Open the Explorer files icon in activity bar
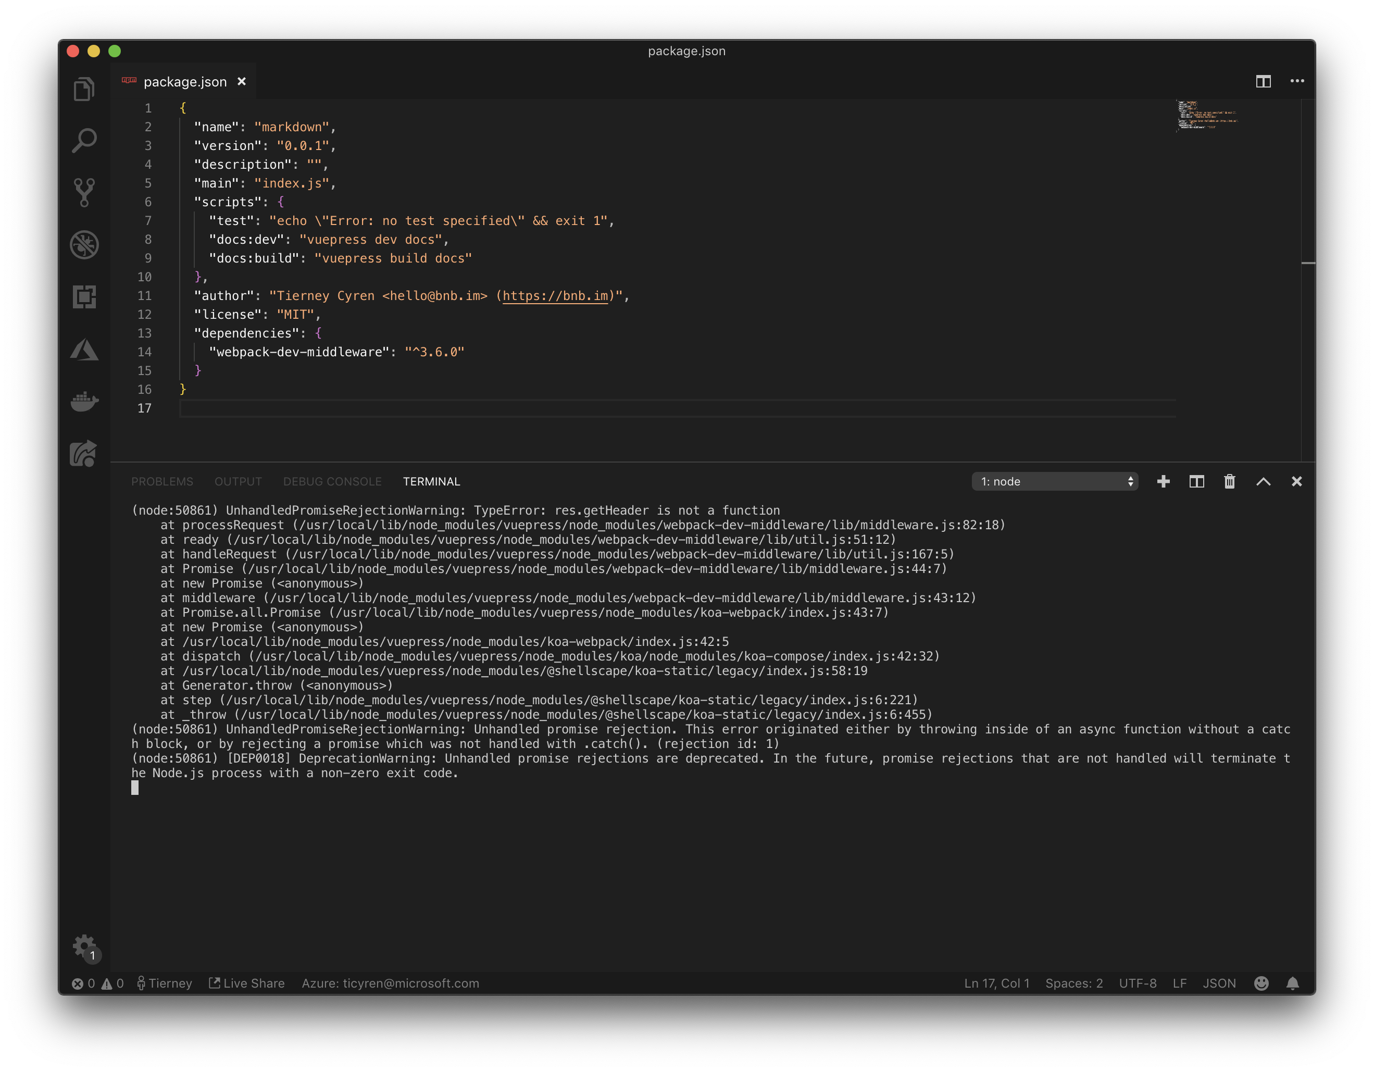 (84, 89)
